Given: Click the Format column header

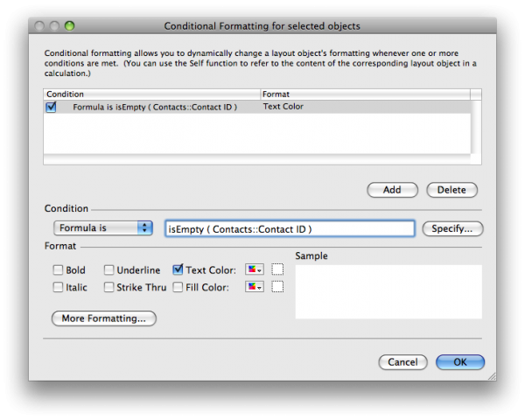Looking at the screenshot, I should (365, 94).
